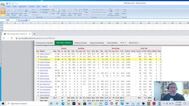This screenshot has width=189, height=106.
Task: Open Custom Views
Action: coord(20,12)
